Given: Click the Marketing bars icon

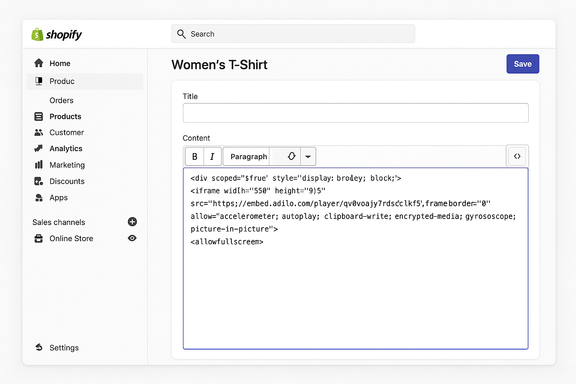Looking at the screenshot, I should [x=39, y=165].
